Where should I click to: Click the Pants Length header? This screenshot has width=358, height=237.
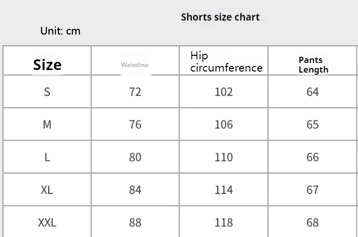tap(313, 65)
